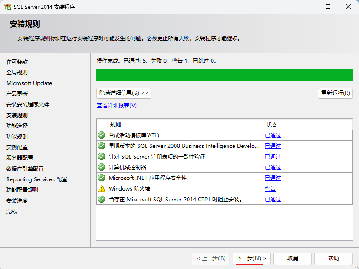Click green check icon for SQL Server 2014 CTP1 rule
359x269 pixels.
click(102, 199)
